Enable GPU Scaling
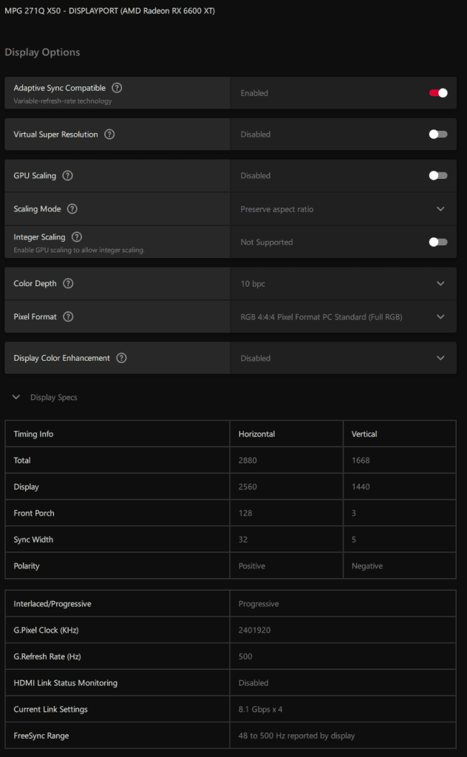The height and width of the screenshot is (757, 467). click(437, 175)
